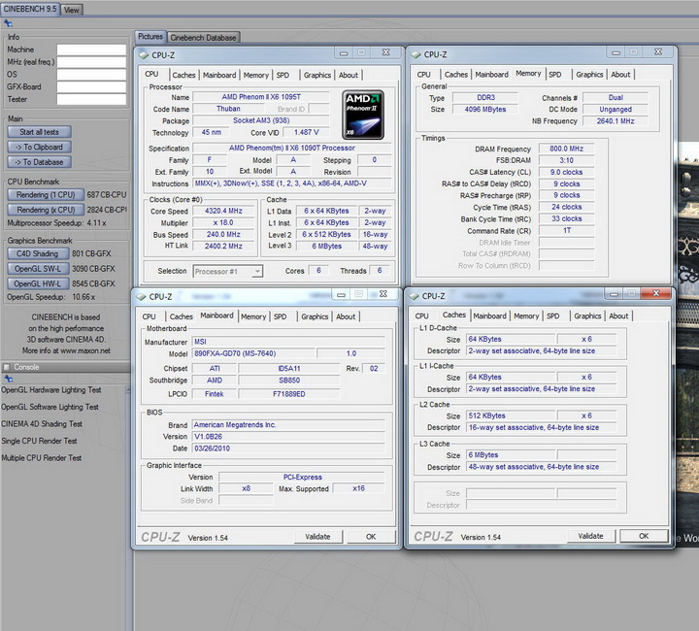Open SPD tab in the Memory CPU-Z window
699x631 pixels.
pyautogui.click(x=554, y=75)
